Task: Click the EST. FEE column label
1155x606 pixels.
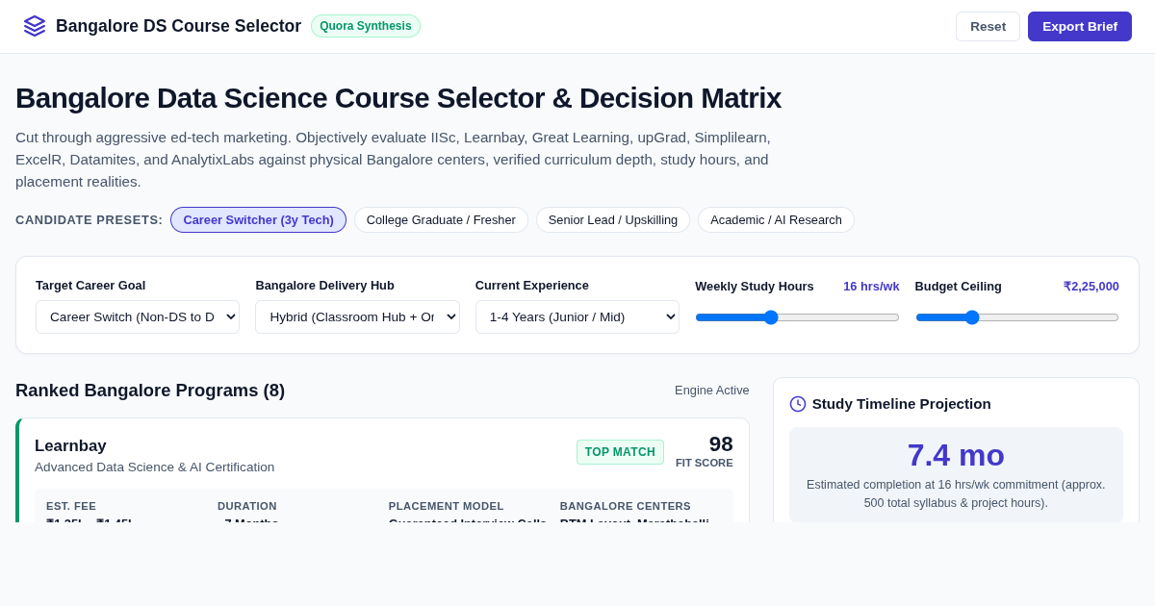Action: point(71,506)
